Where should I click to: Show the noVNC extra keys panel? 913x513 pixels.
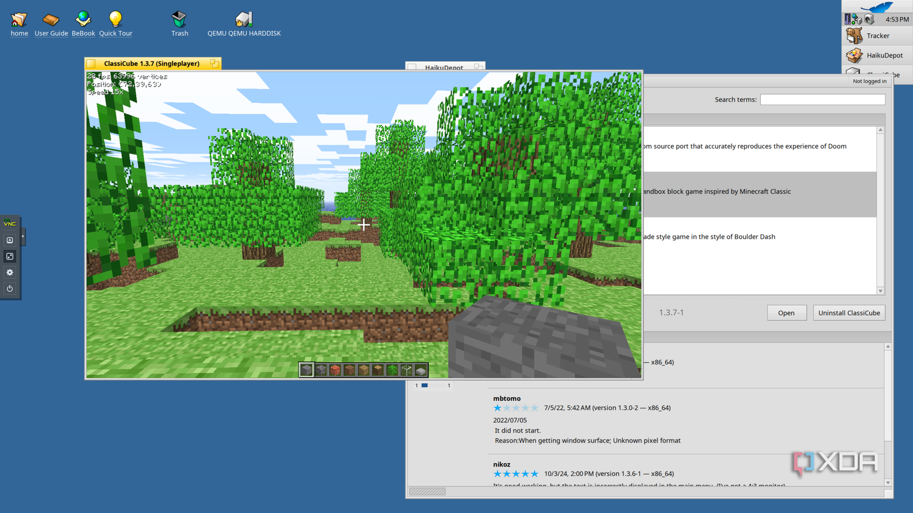[10, 240]
